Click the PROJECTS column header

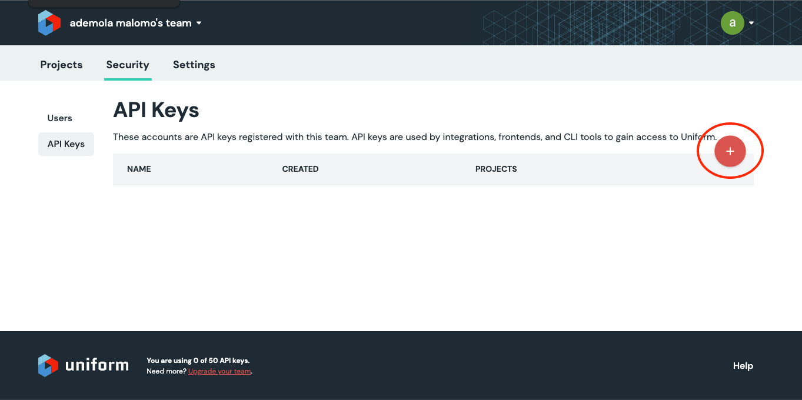[x=496, y=169]
